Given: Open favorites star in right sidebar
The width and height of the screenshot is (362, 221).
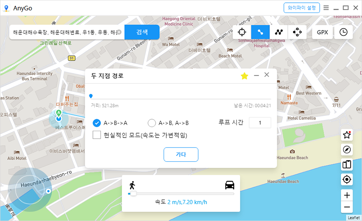Looking at the screenshot, I should point(347,135).
